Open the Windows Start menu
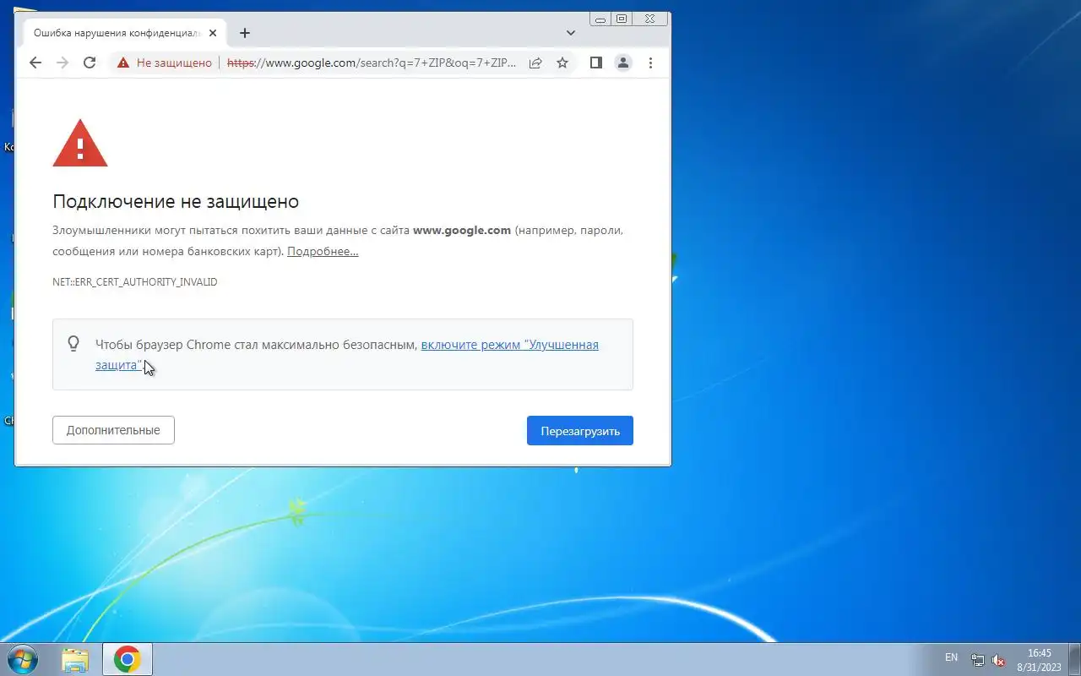This screenshot has height=676, width=1081. 22,659
